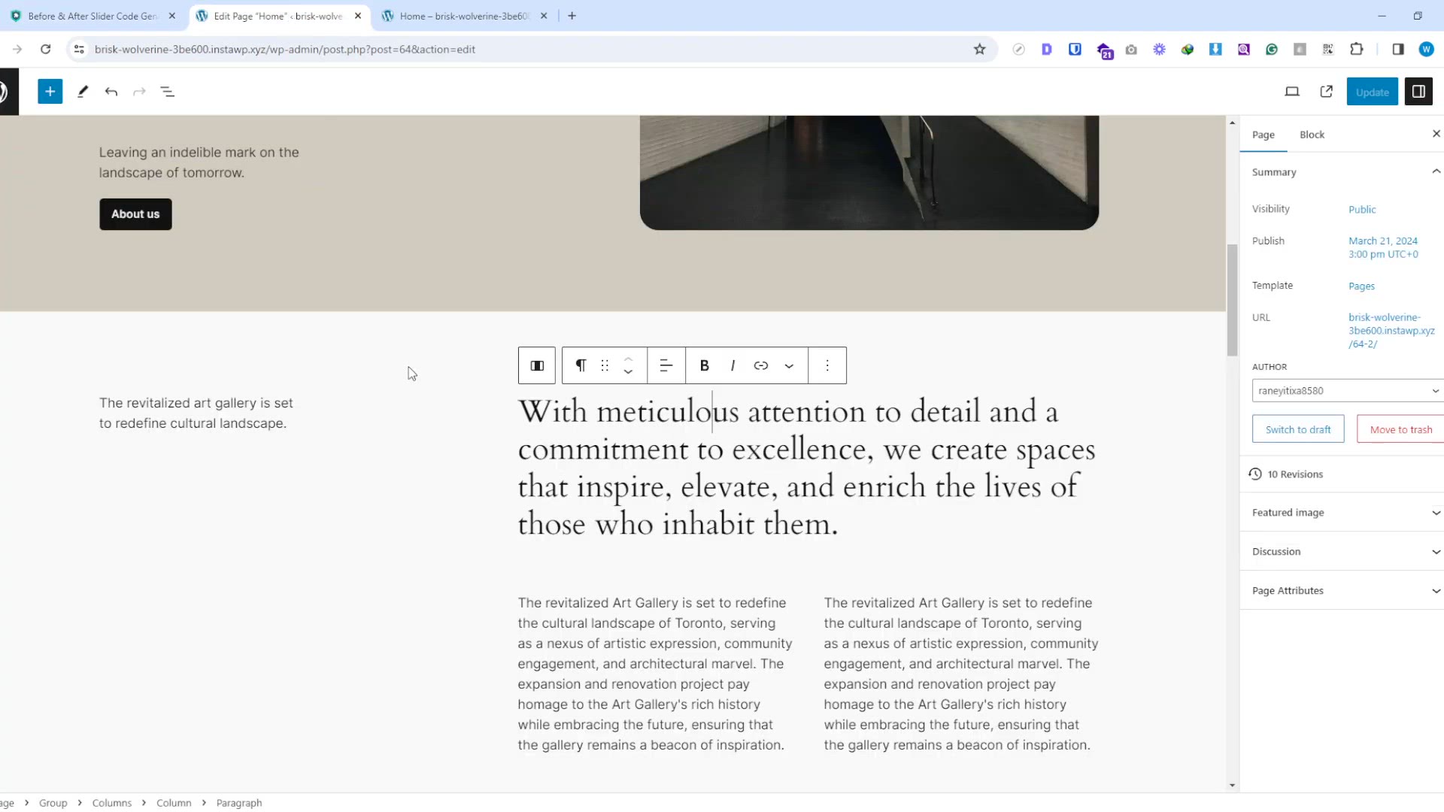Image resolution: width=1444 pixels, height=812 pixels.
Task: Collapse the Summary section
Action: point(1343,172)
